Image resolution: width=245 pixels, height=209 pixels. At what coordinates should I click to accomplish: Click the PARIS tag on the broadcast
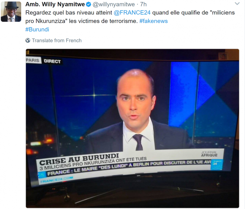tap(33, 60)
